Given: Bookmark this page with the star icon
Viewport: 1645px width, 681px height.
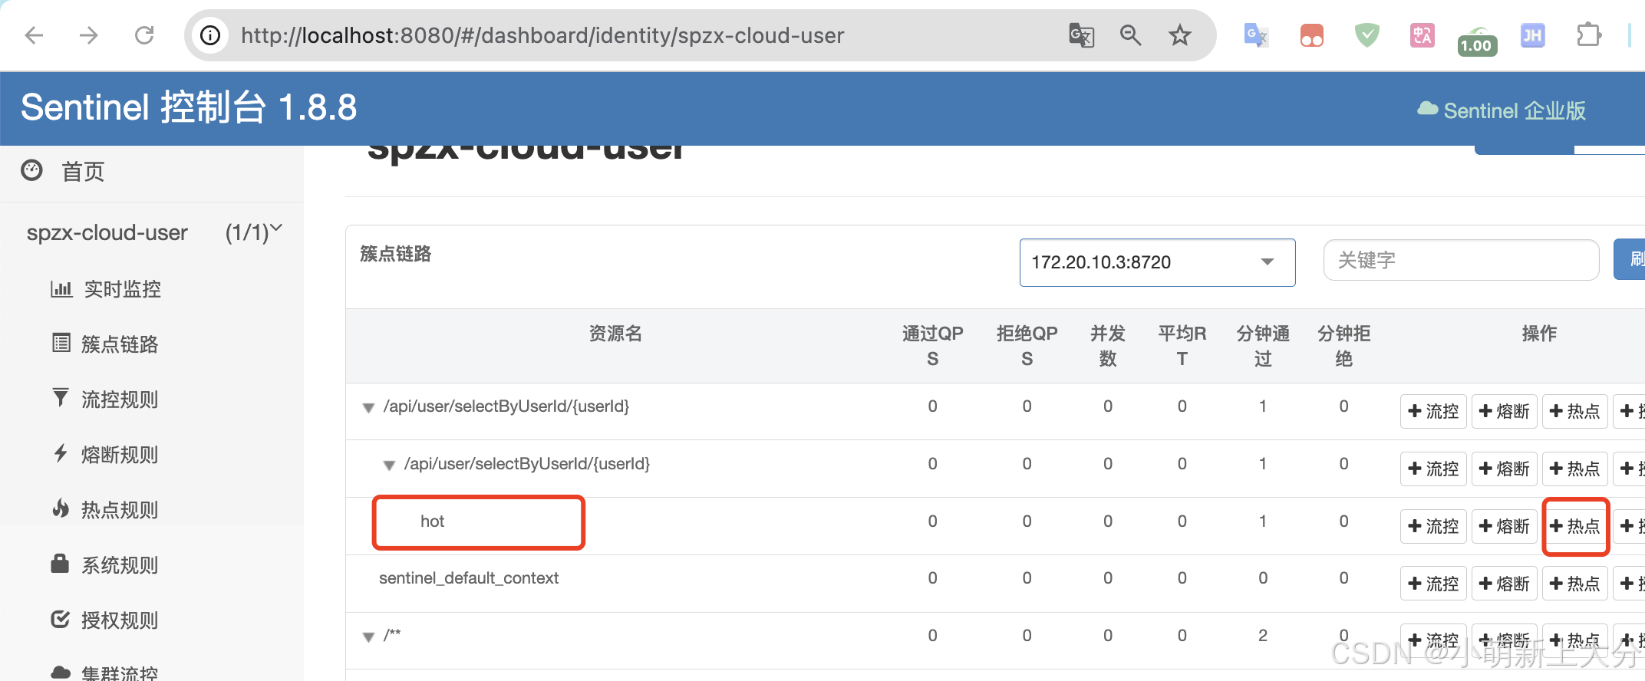Looking at the screenshot, I should [1179, 35].
